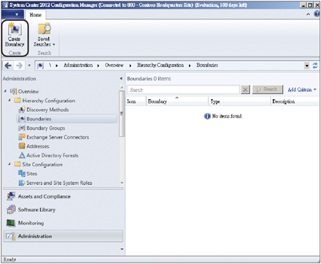Select Overview in the breadcrumb bar

coord(114,65)
